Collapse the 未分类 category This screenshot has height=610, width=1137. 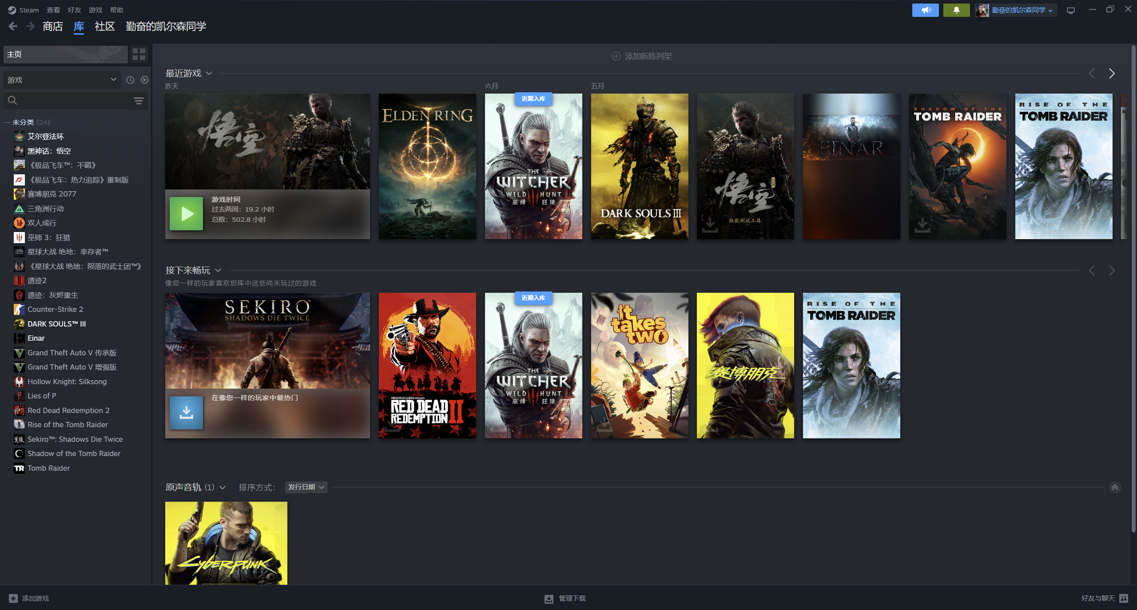tap(7, 122)
